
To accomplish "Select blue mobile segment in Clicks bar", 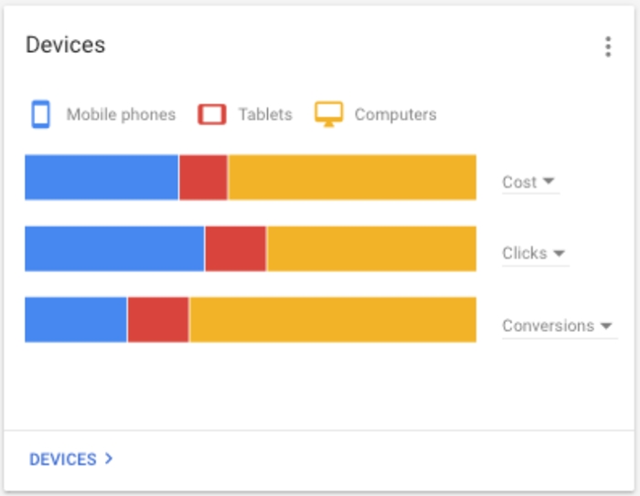I will [114, 248].
